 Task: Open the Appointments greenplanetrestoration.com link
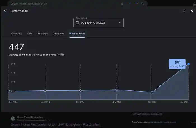(162, 122)
